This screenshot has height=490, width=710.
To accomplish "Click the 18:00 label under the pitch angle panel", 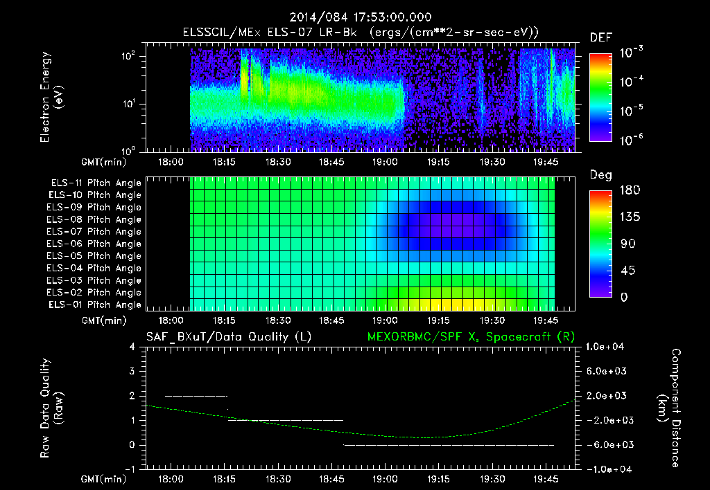I will click(x=171, y=320).
